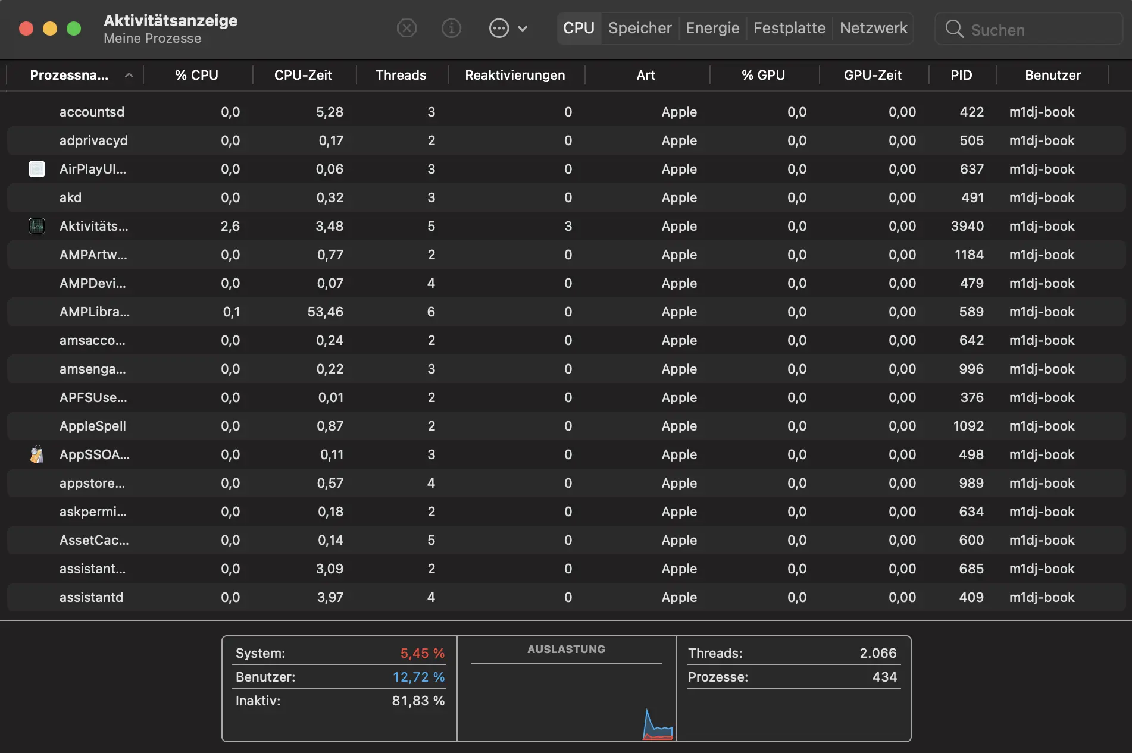Image resolution: width=1132 pixels, height=753 pixels.
Task: Open the process info inspector icon
Action: click(x=451, y=28)
